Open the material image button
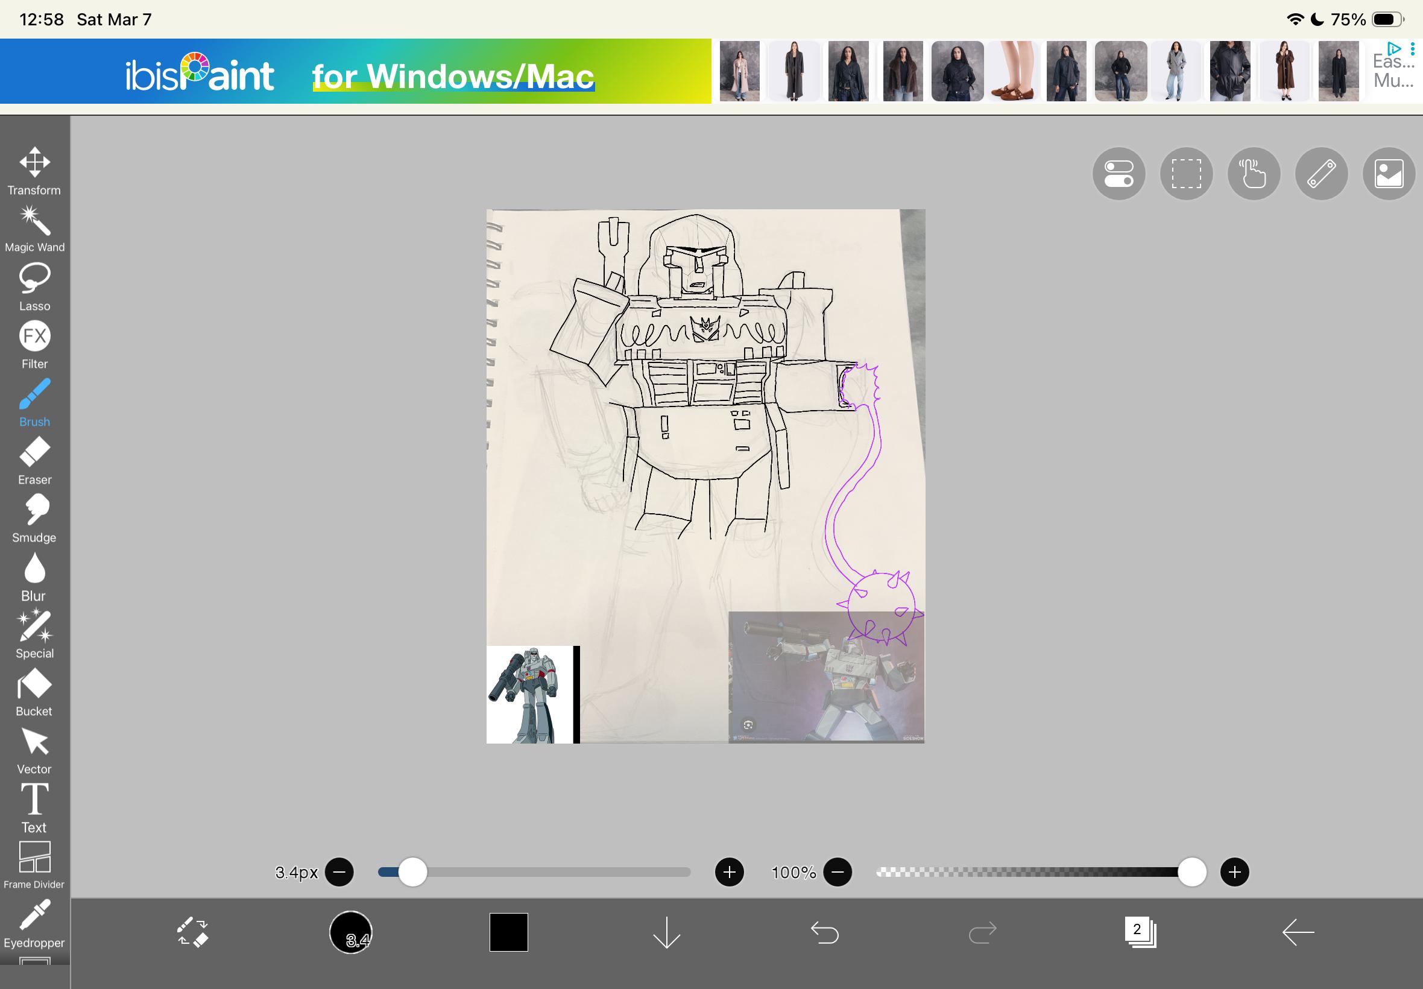The height and width of the screenshot is (989, 1423). pos(1389,174)
